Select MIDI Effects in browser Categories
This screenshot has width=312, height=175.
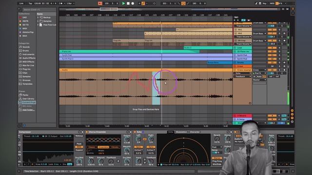[x=28, y=62]
